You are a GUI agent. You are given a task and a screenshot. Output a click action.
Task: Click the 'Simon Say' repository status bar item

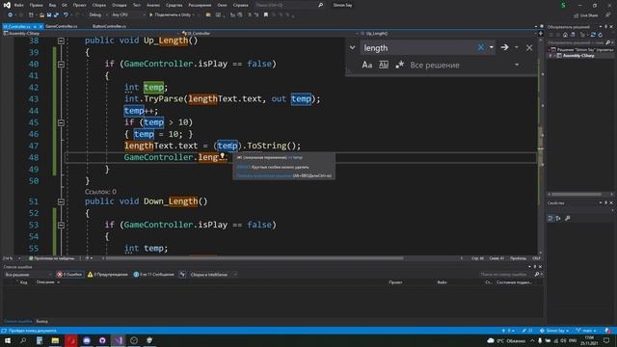tap(554, 331)
